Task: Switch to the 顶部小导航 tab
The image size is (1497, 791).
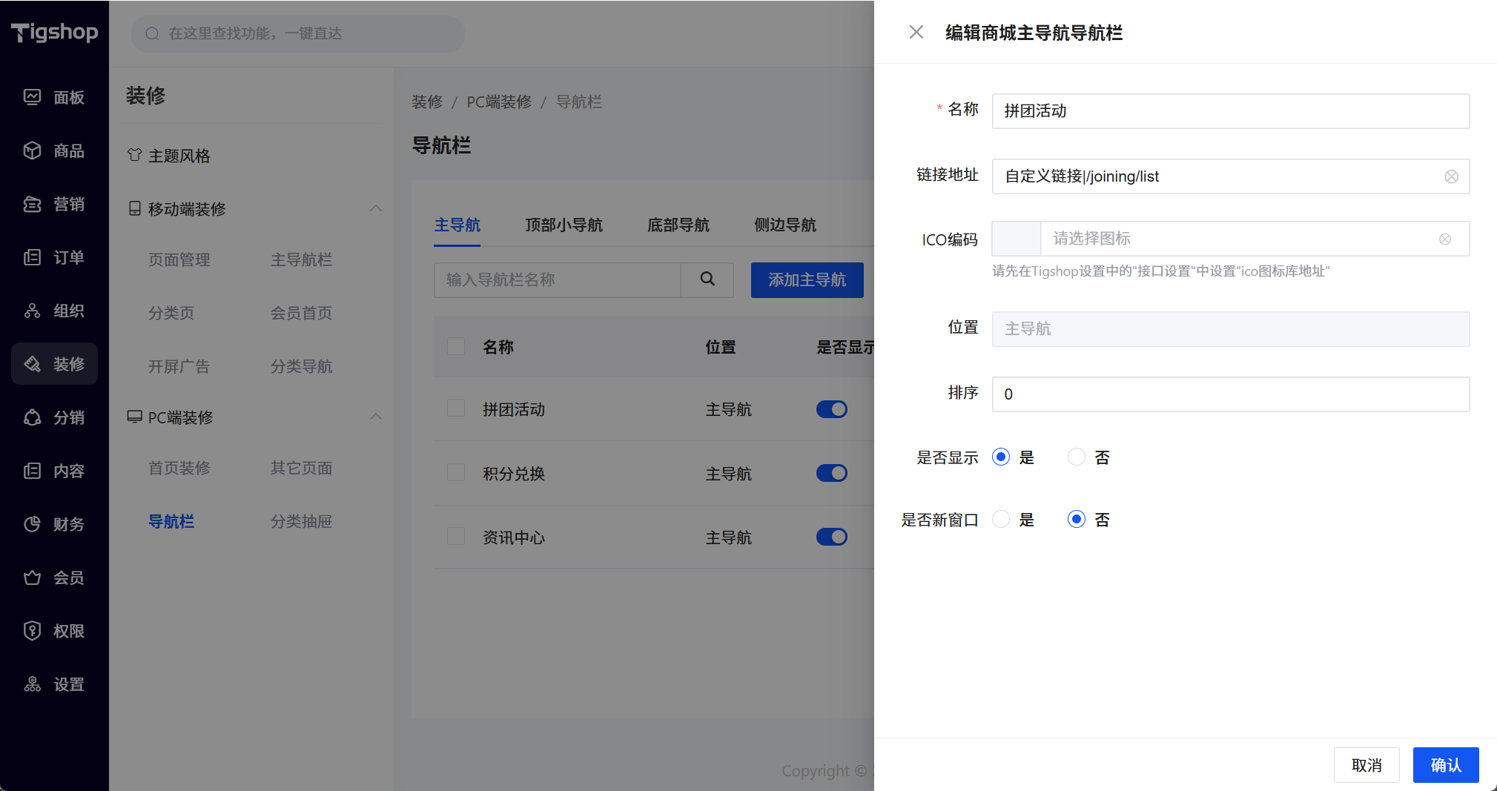Action: coord(564,225)
